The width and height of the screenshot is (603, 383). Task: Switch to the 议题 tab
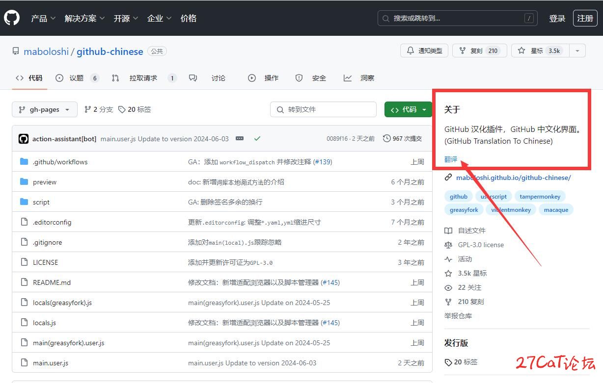coord(77,78)
